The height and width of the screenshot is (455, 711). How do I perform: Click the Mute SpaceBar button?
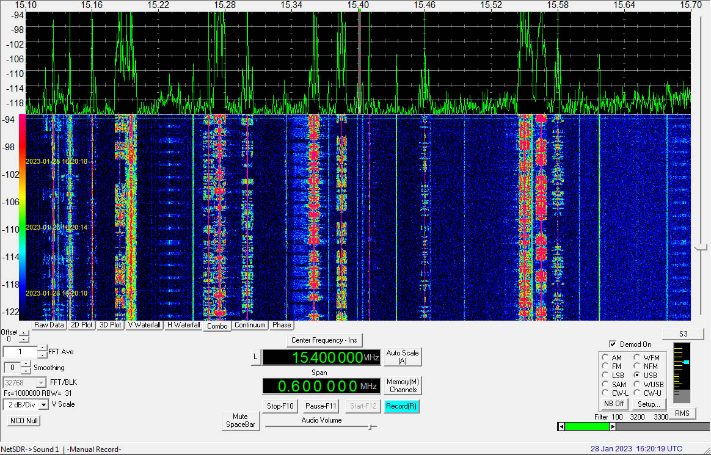[x=240, y=421]
